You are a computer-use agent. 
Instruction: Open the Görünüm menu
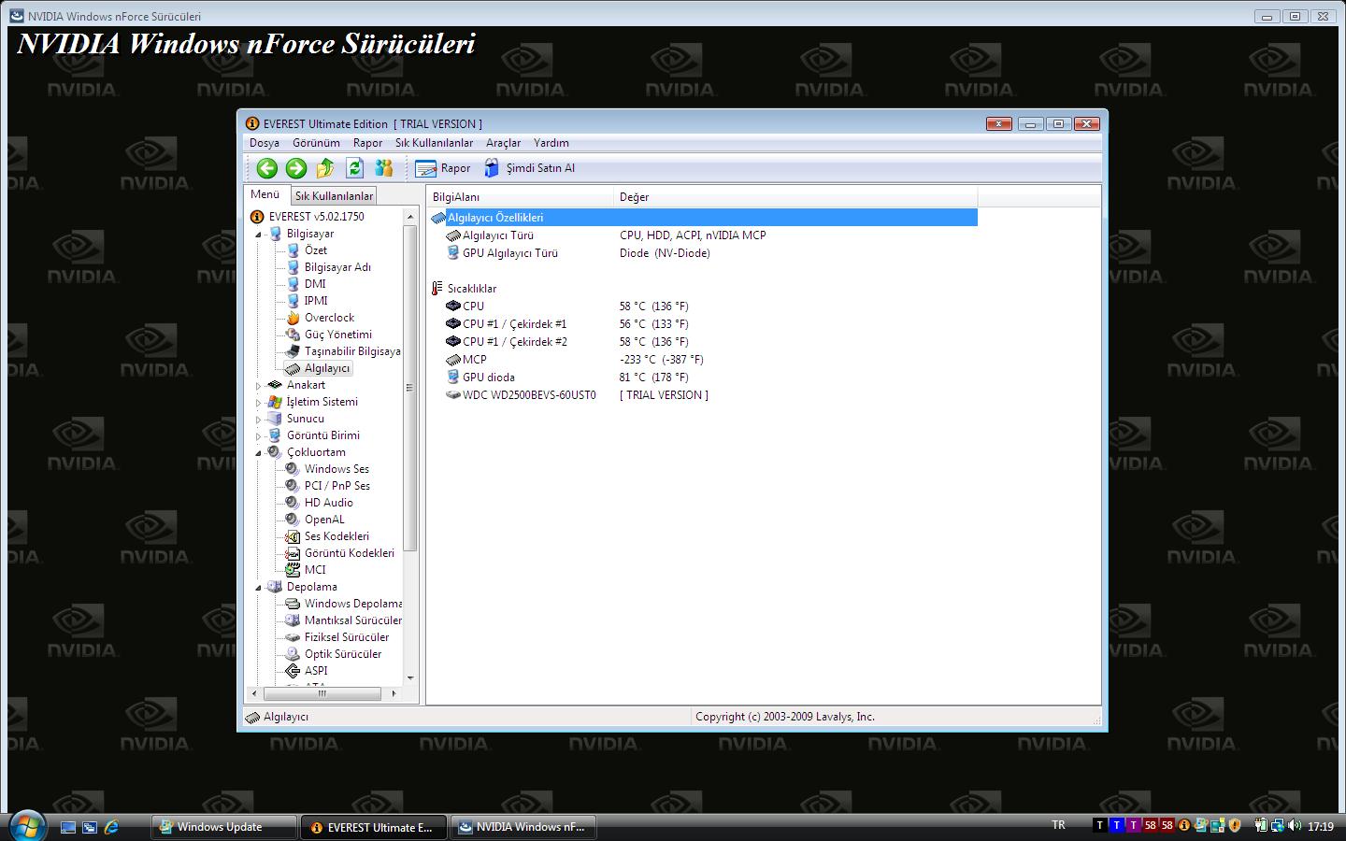point(316,143)
